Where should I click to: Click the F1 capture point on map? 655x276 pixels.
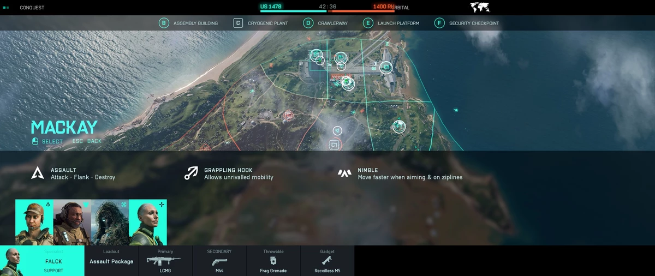[399, 127]
